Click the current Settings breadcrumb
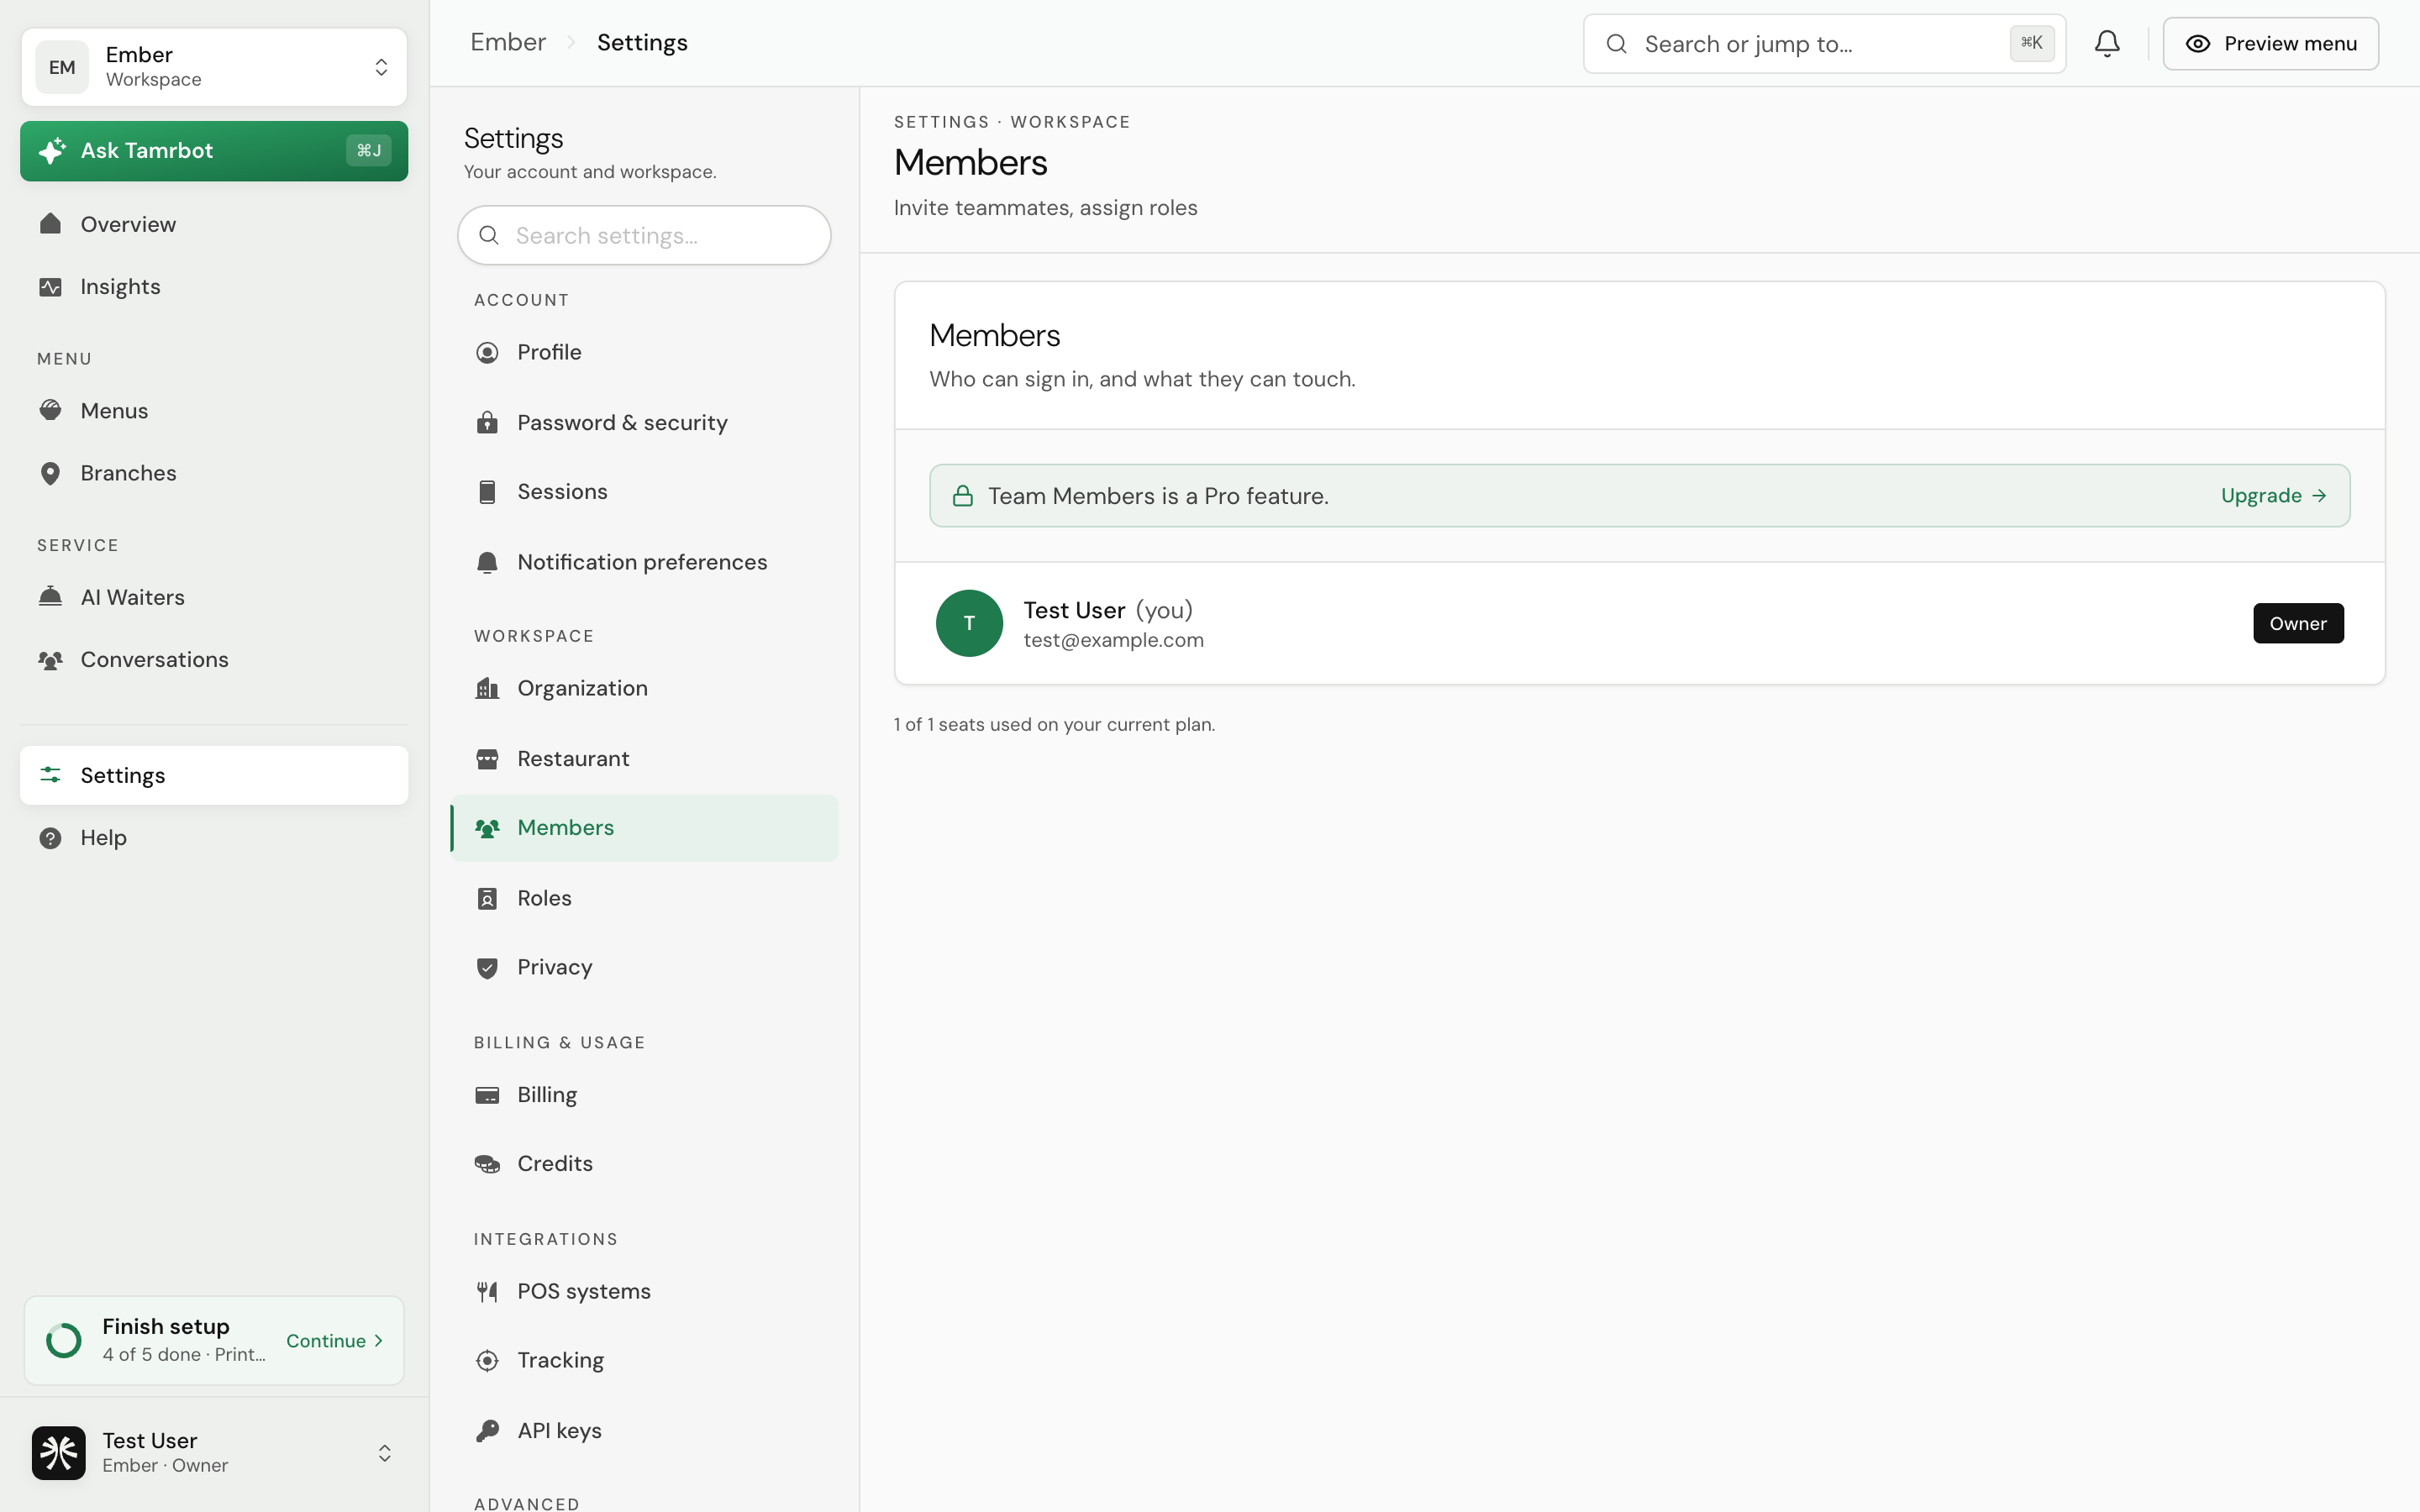Screen dimensions: 2420x1512 point(642,43)
